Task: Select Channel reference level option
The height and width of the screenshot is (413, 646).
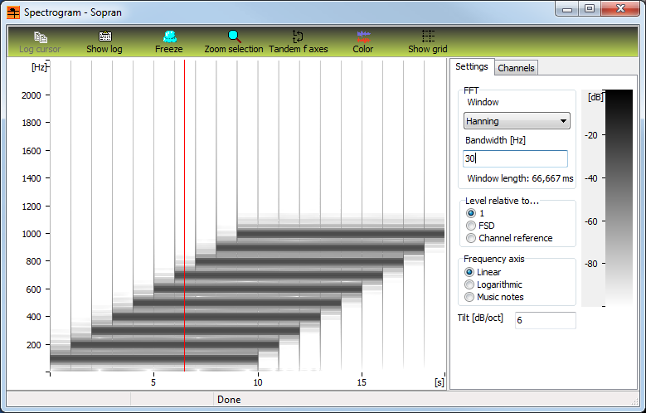Action: [471, 238]
